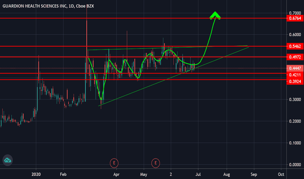Open the earnings marker near Apr
The image size is (304, 179).
point(114,163)
